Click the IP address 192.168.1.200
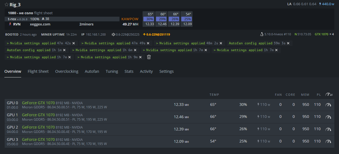 click(95, 34)
